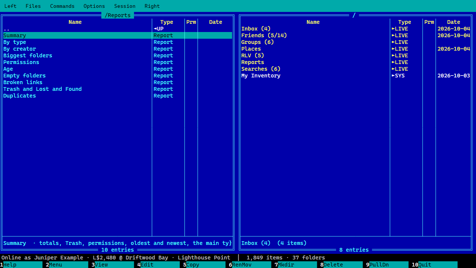This screenshot has height=268, width=476.
Task: Open the Files menu
Action: coord(33,6)
